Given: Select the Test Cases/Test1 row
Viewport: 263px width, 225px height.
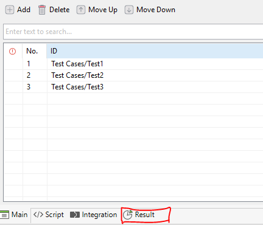Looking at the screenshot, I should (x=134, y=64).
